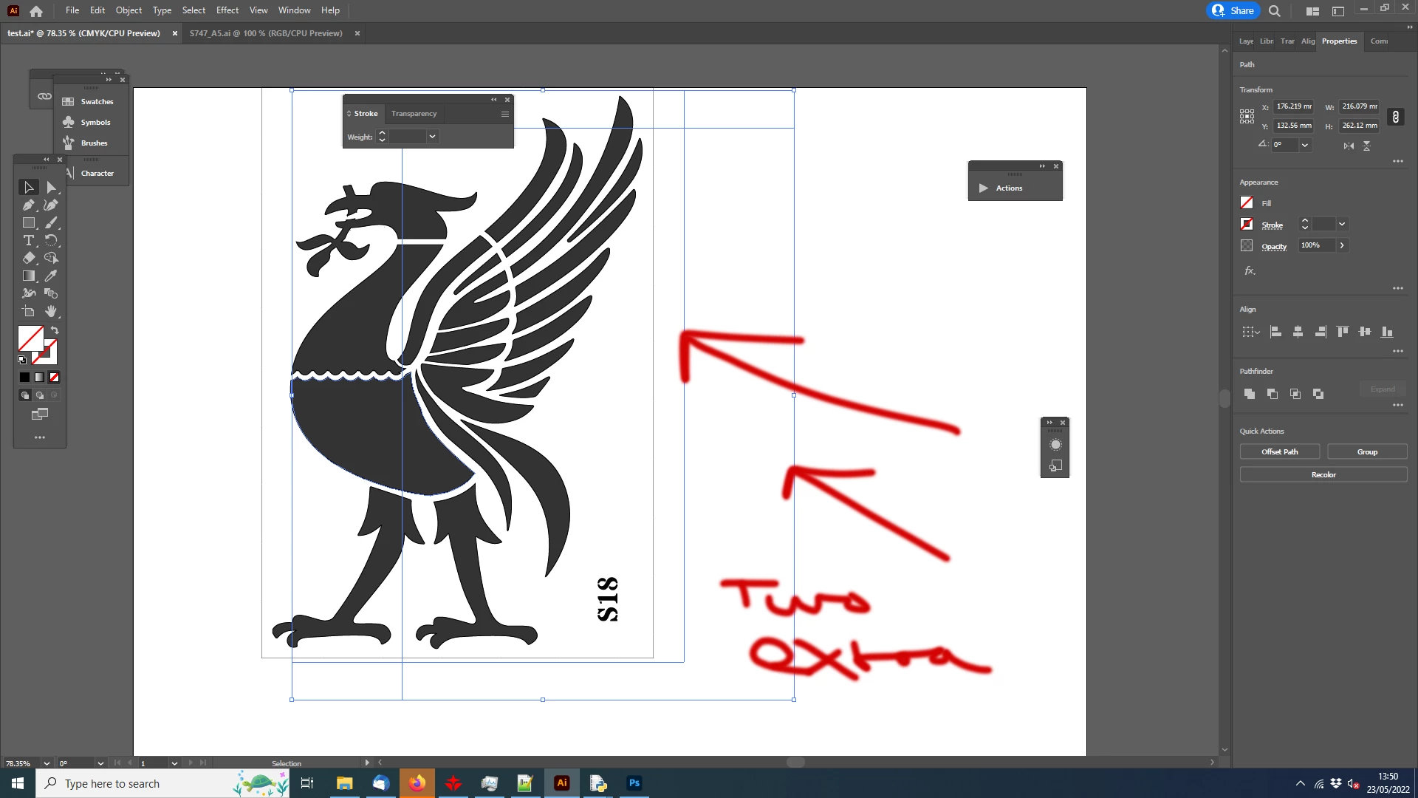Click horizontal align center icon

(x=1298, y=332)
